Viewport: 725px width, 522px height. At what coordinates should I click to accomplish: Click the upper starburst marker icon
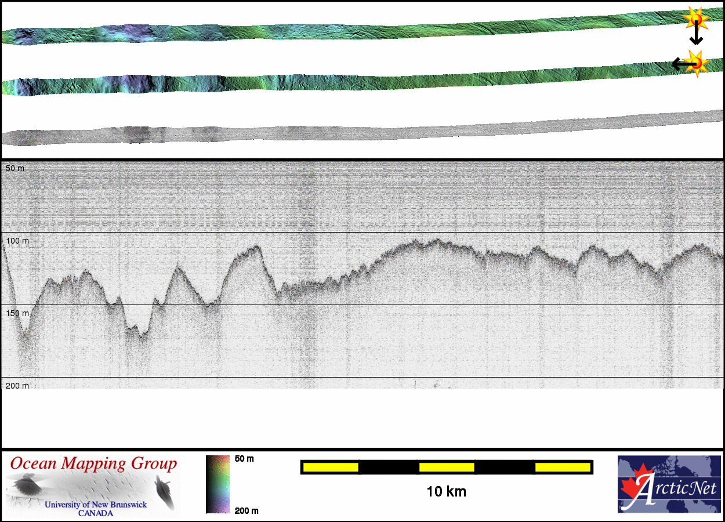[695, 20]
